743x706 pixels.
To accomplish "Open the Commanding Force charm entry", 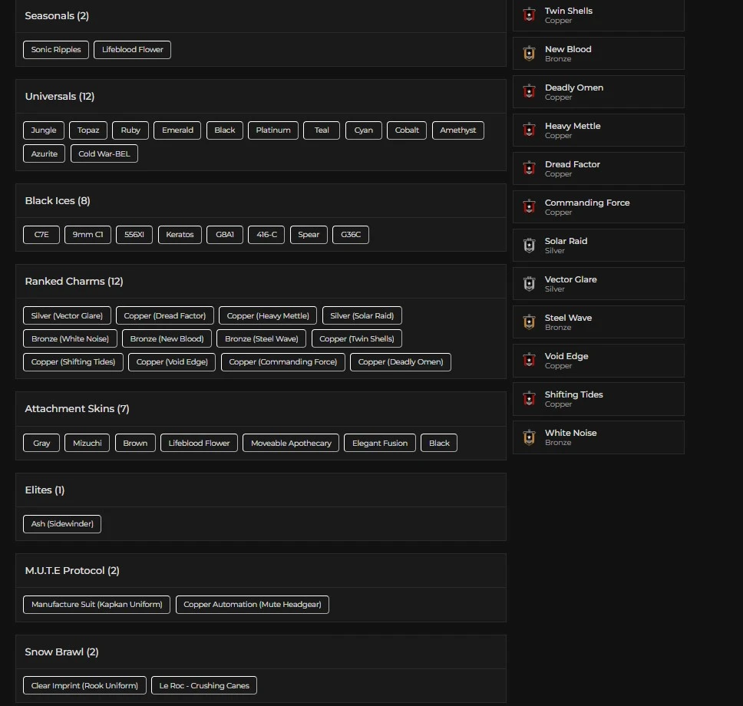I will tap(587, 206).
